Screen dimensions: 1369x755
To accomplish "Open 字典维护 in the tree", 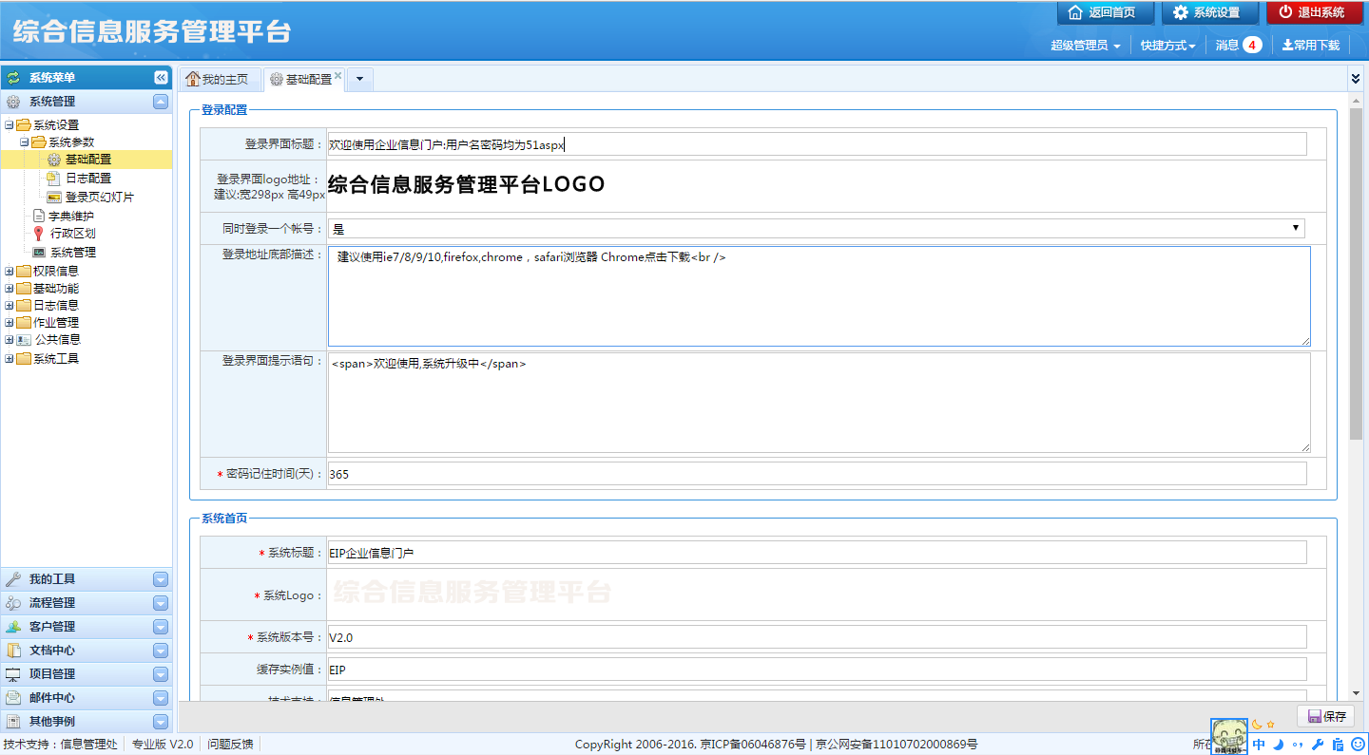I will pyautogui.click(x=64, y=216).
